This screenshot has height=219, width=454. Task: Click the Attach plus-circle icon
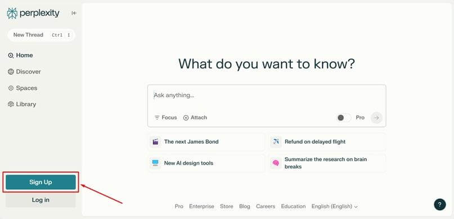point(186,117)
